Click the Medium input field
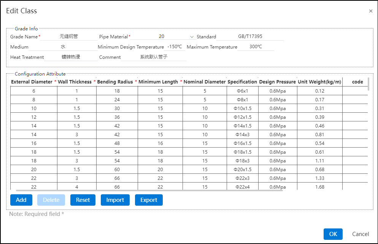Image resolution: width=378 pixels, height=244 pixels. [x=63, y=47]
